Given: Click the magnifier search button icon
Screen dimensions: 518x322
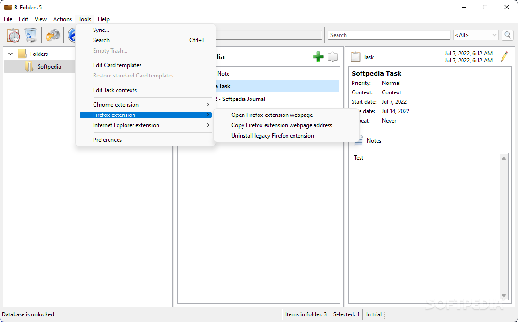Looking at the screenshot, I should 508,35.
